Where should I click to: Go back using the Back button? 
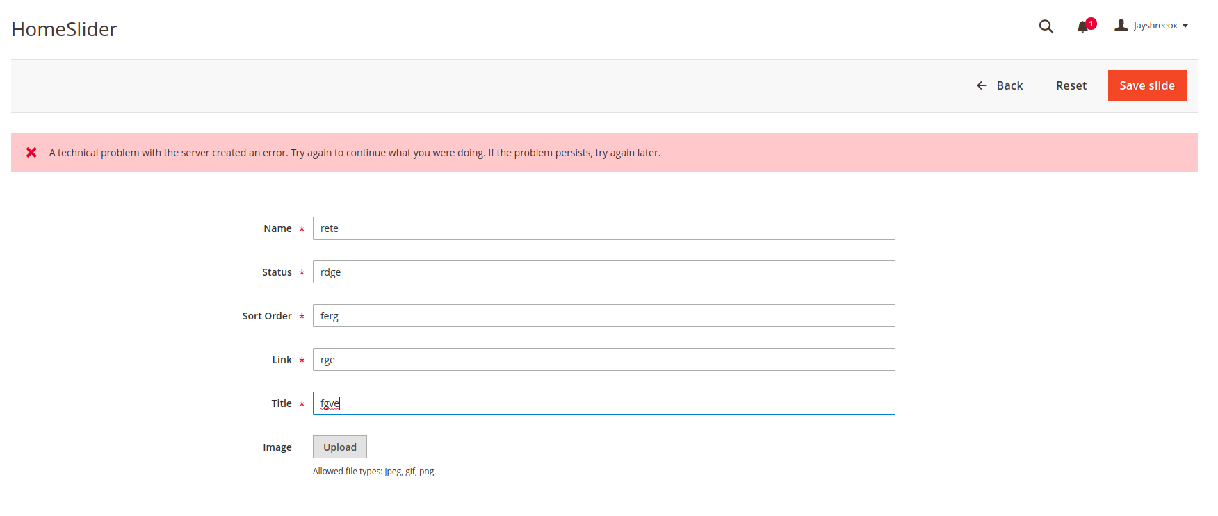click(x=1000, y=85)
